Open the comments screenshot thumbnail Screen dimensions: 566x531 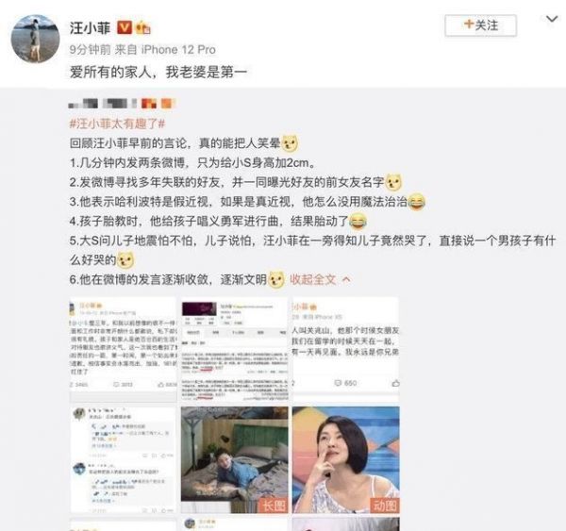pyautogui.click(x=123, y=460)
